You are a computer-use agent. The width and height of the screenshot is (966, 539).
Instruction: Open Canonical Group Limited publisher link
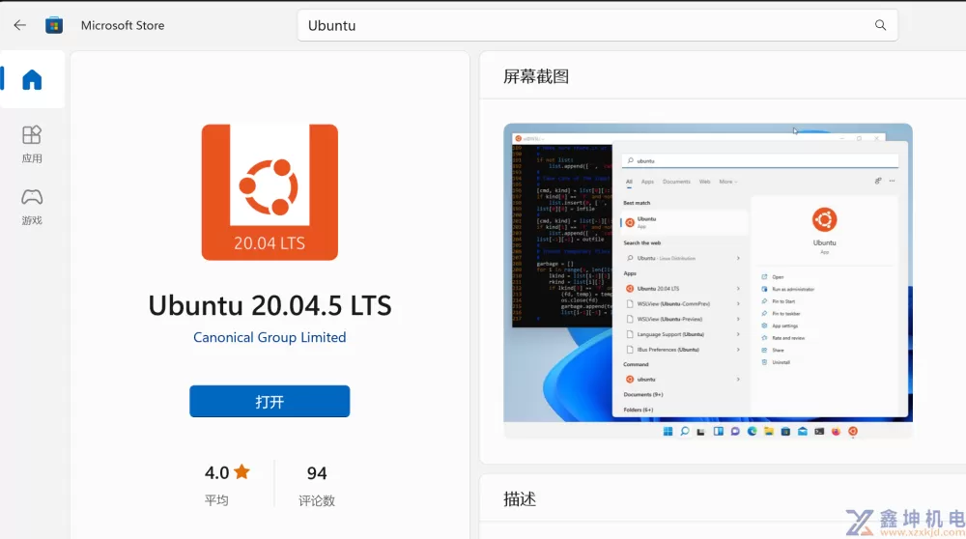270,337
